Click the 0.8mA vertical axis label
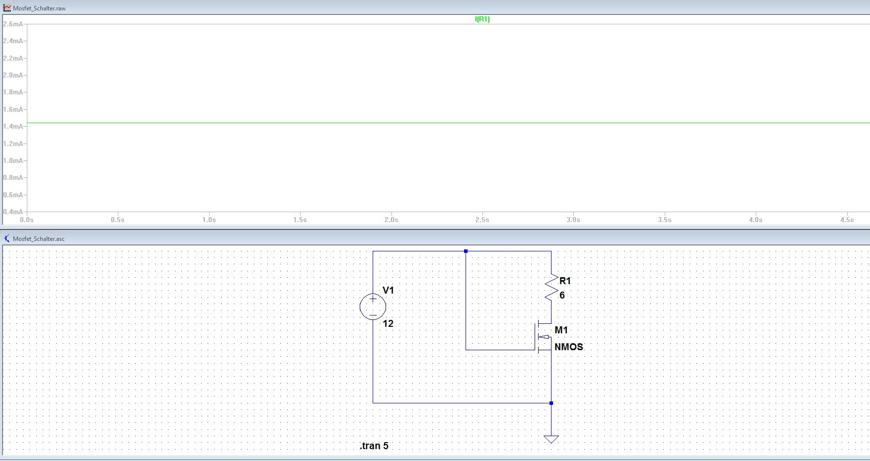 (x=13, y=177)
